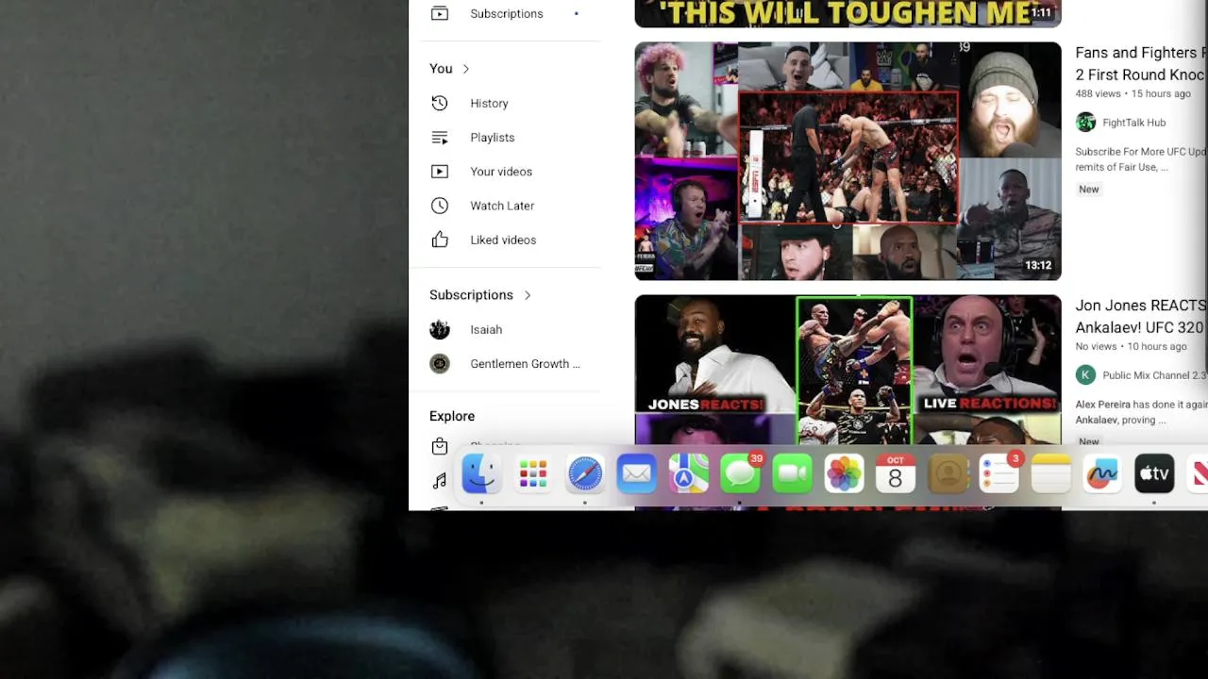The height and width of the screenshot is (679, 1208).
Task: Click the History clock-arrow icon
Action: coord(440,104)
